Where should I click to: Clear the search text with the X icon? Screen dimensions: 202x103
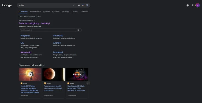(73, 5)
